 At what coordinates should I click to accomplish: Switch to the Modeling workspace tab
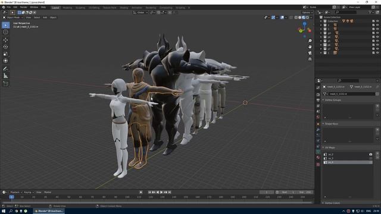(67, 8)
